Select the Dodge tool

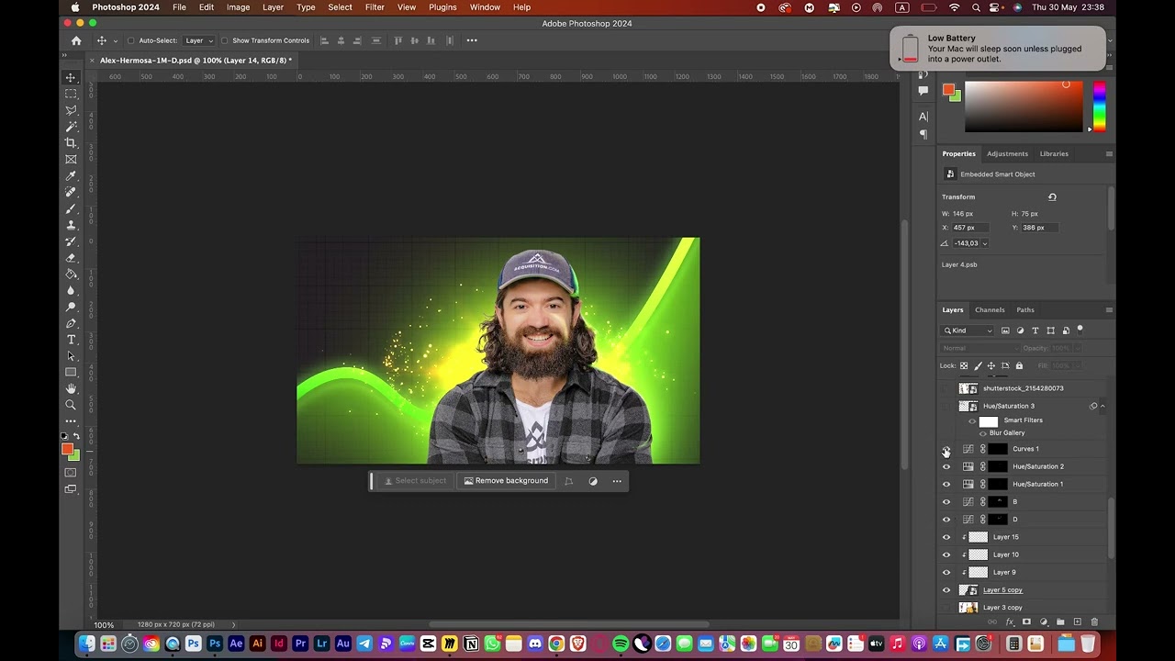click(71, 307)
